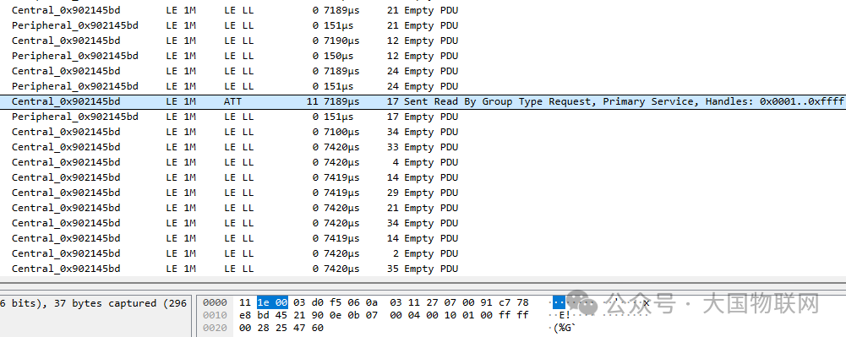This screenshot has height=337, width=846.
Task: Select the ATT Read By Group Type Request packet
Action: coord(423,101)
